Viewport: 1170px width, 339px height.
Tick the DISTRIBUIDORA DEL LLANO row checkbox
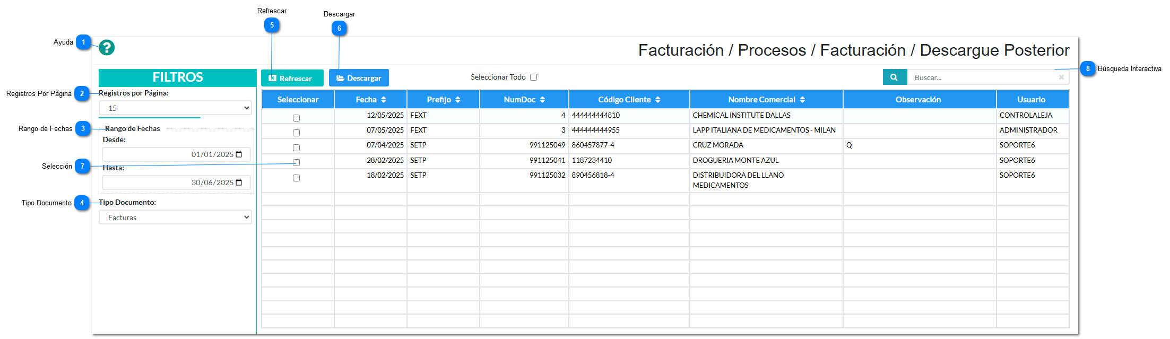coord(296,178)
